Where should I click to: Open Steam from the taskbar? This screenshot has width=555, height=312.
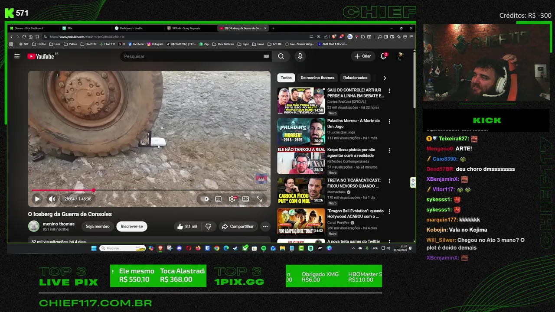[x=235, y=248]
